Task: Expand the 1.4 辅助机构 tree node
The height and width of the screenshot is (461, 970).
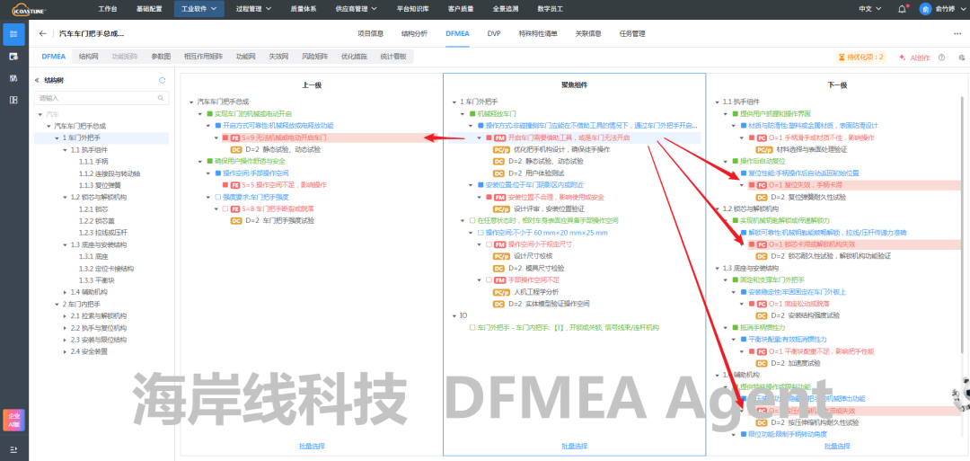Action: tap(66, 292)
